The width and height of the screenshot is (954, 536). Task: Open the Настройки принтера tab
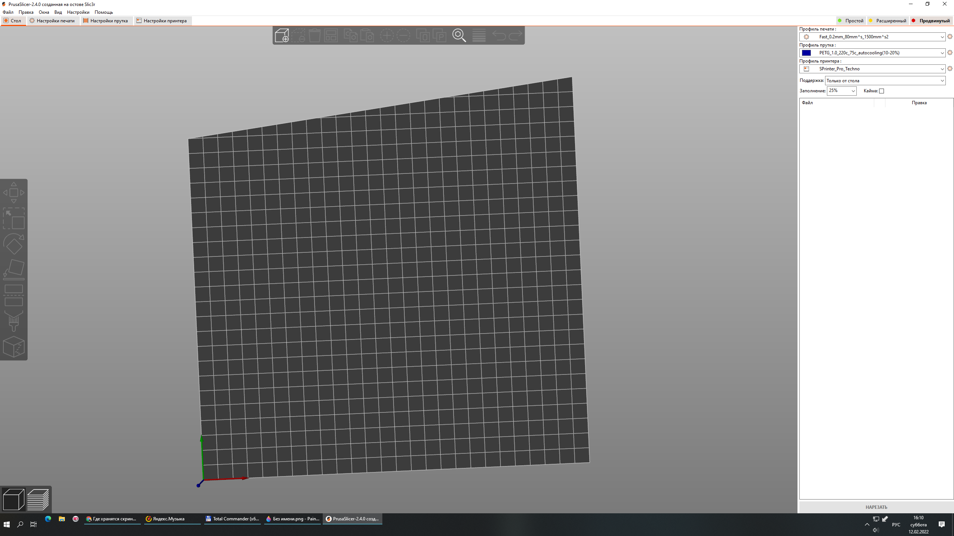[162, 21]
